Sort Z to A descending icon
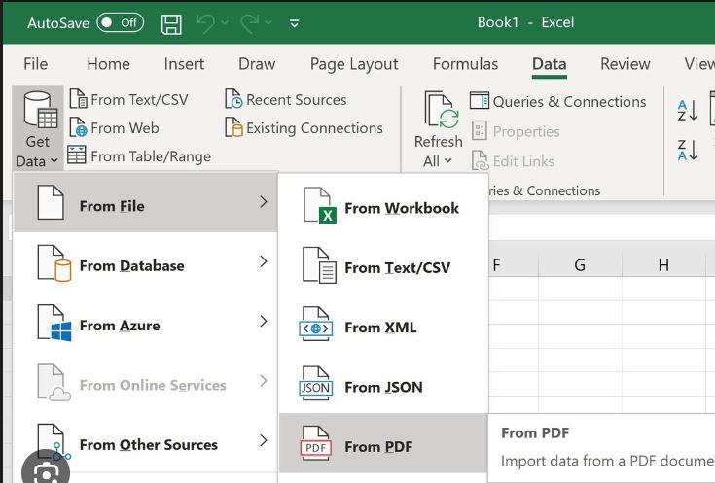The image size is (715, 483). point(688,150)
